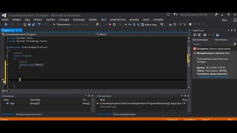Click the Локальные link in IntelliTrace
The height and width of the screenshot is (133, 237).
coord(205,76)
